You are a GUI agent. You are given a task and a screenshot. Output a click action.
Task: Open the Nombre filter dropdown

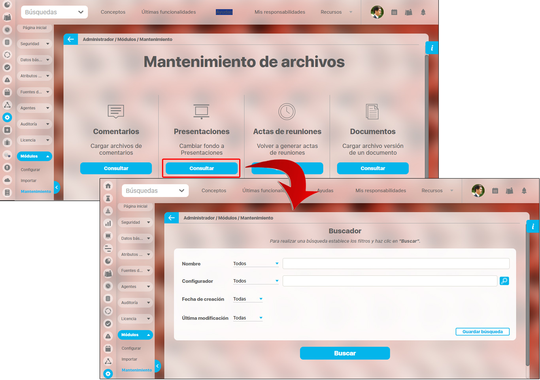click(x=256, y=263)
